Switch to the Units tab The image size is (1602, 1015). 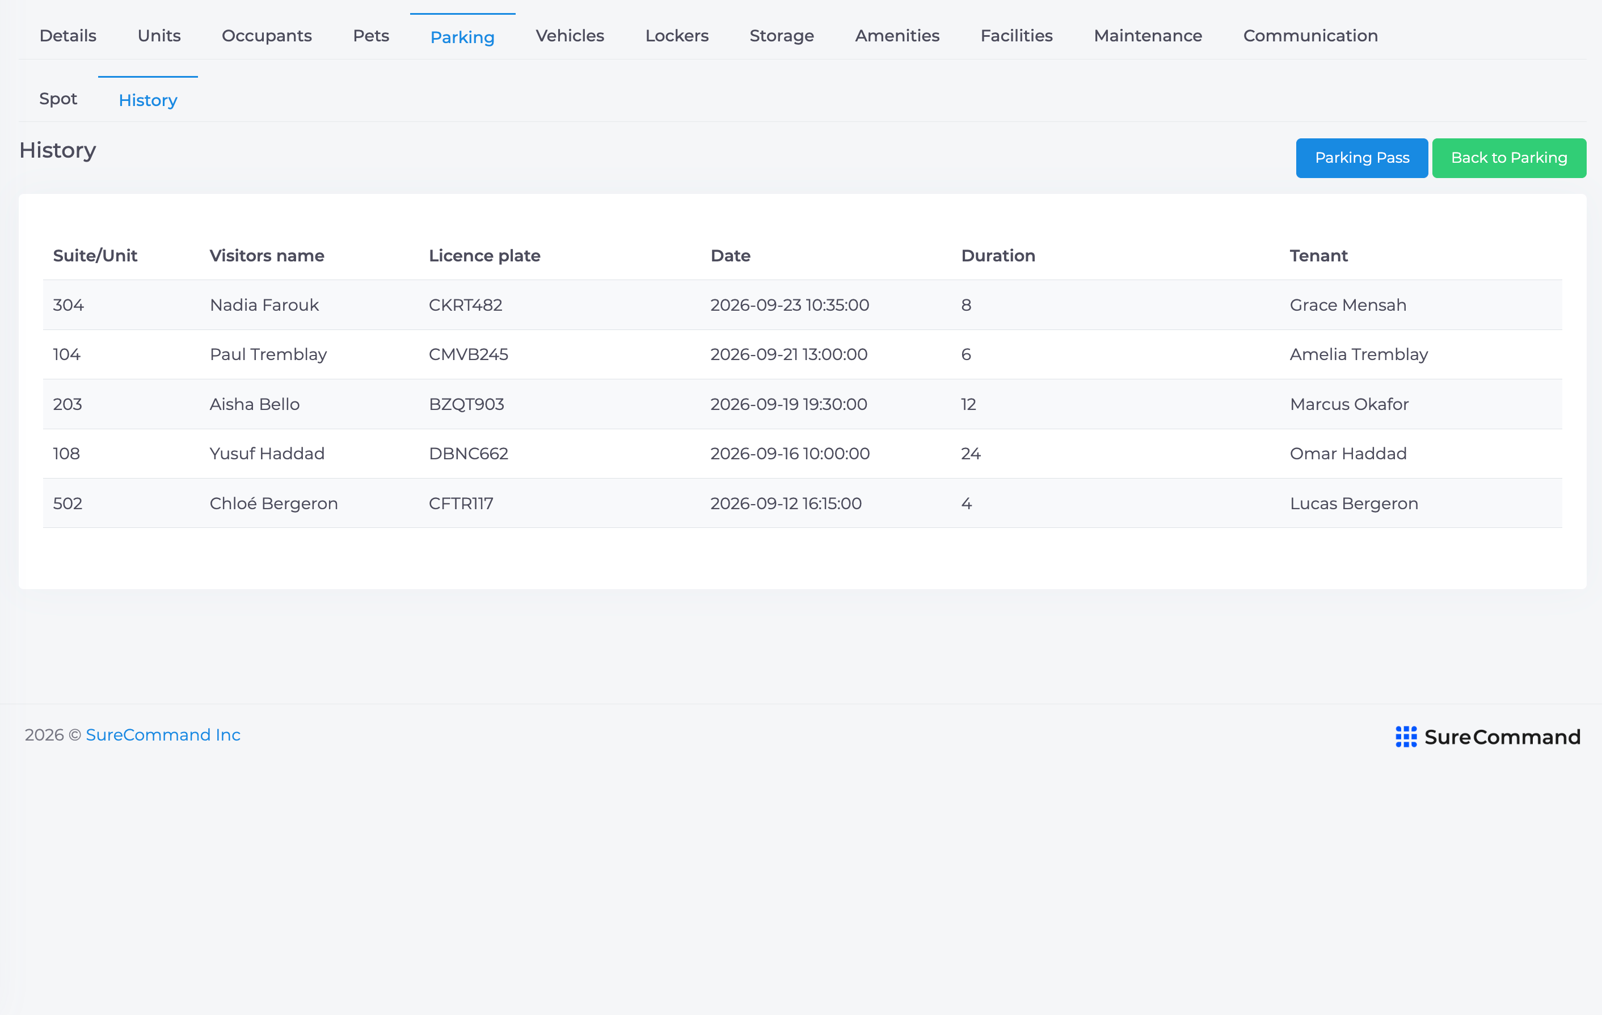click(x=159, y=36)
